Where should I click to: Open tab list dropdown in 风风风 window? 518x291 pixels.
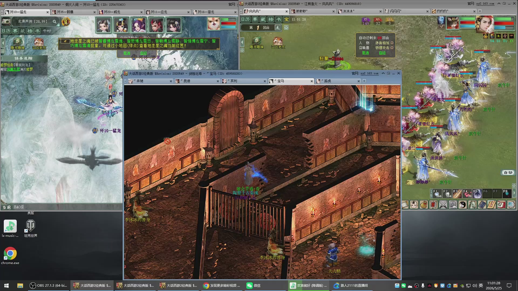point(241,11)
